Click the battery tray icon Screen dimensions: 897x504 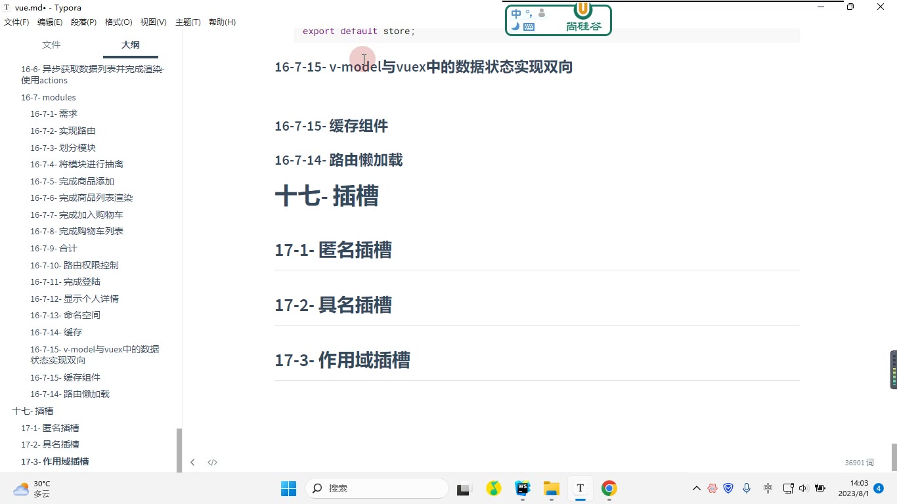pyautogui.click(x=820, y=488)
